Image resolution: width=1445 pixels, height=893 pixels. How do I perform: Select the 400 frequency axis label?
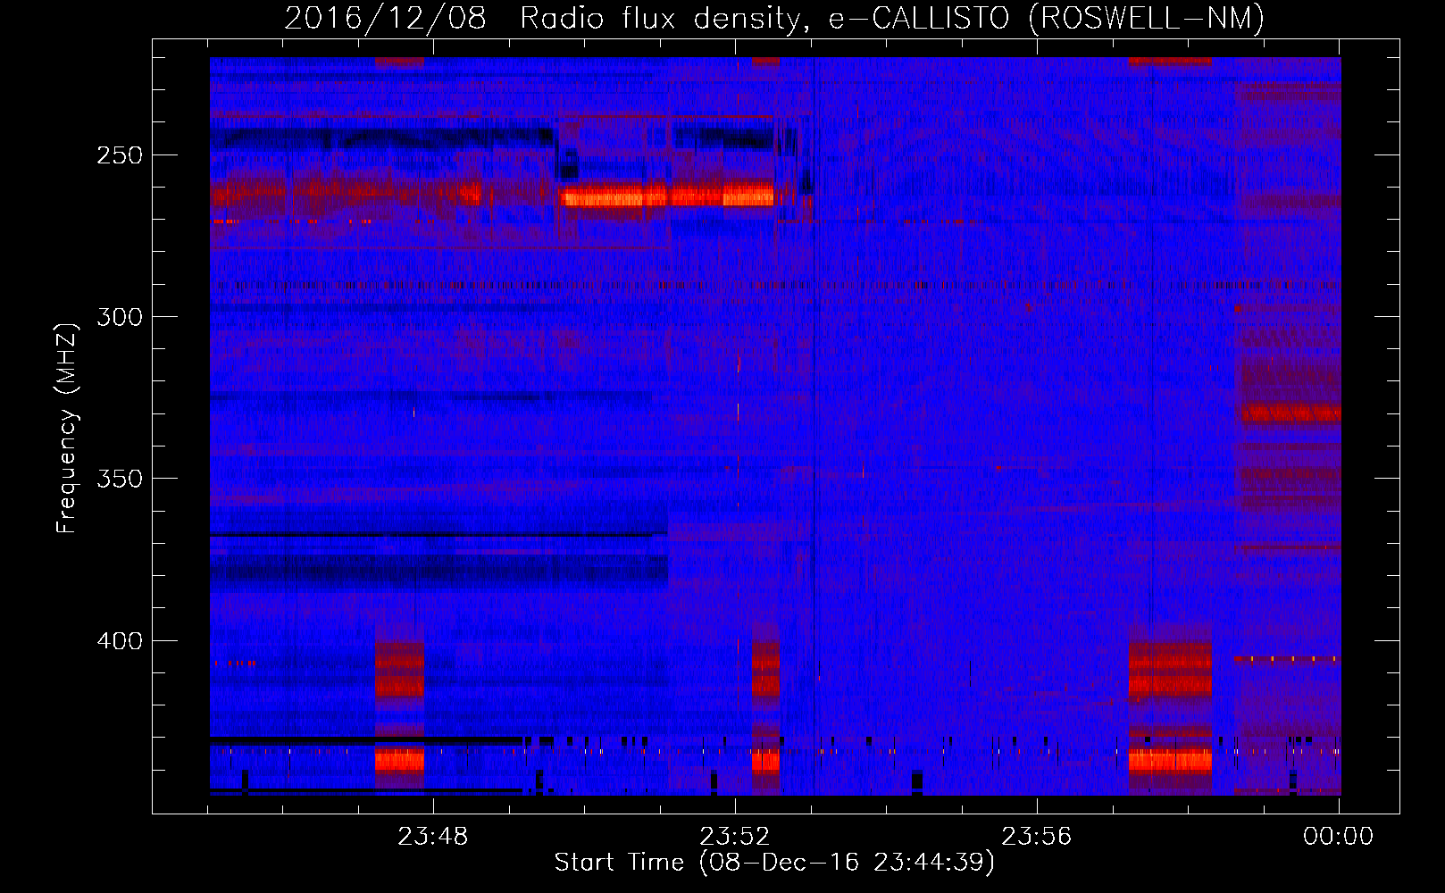[x=120, y=641]
